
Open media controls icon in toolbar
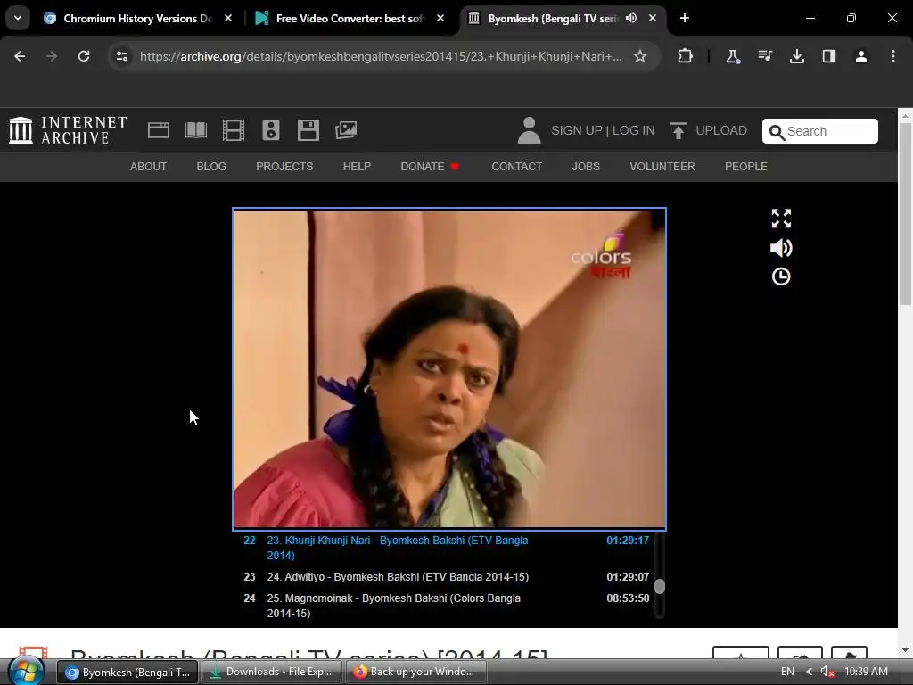(x=764, y=56)
